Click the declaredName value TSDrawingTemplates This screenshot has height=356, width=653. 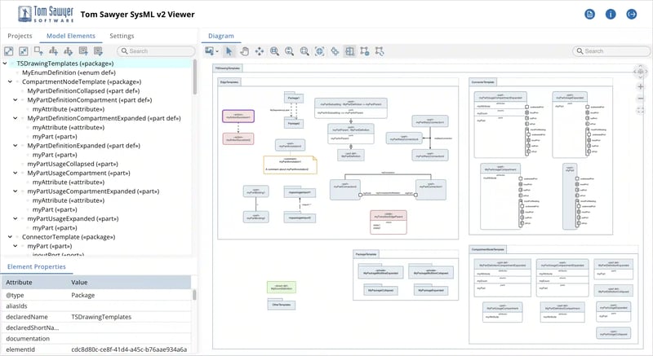coord(101,317)
